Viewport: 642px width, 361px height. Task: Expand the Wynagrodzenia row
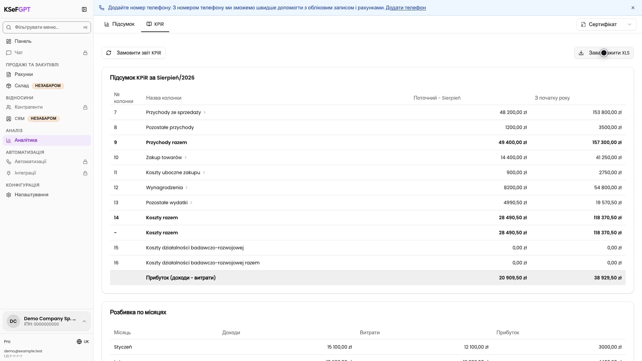(187, 188)
